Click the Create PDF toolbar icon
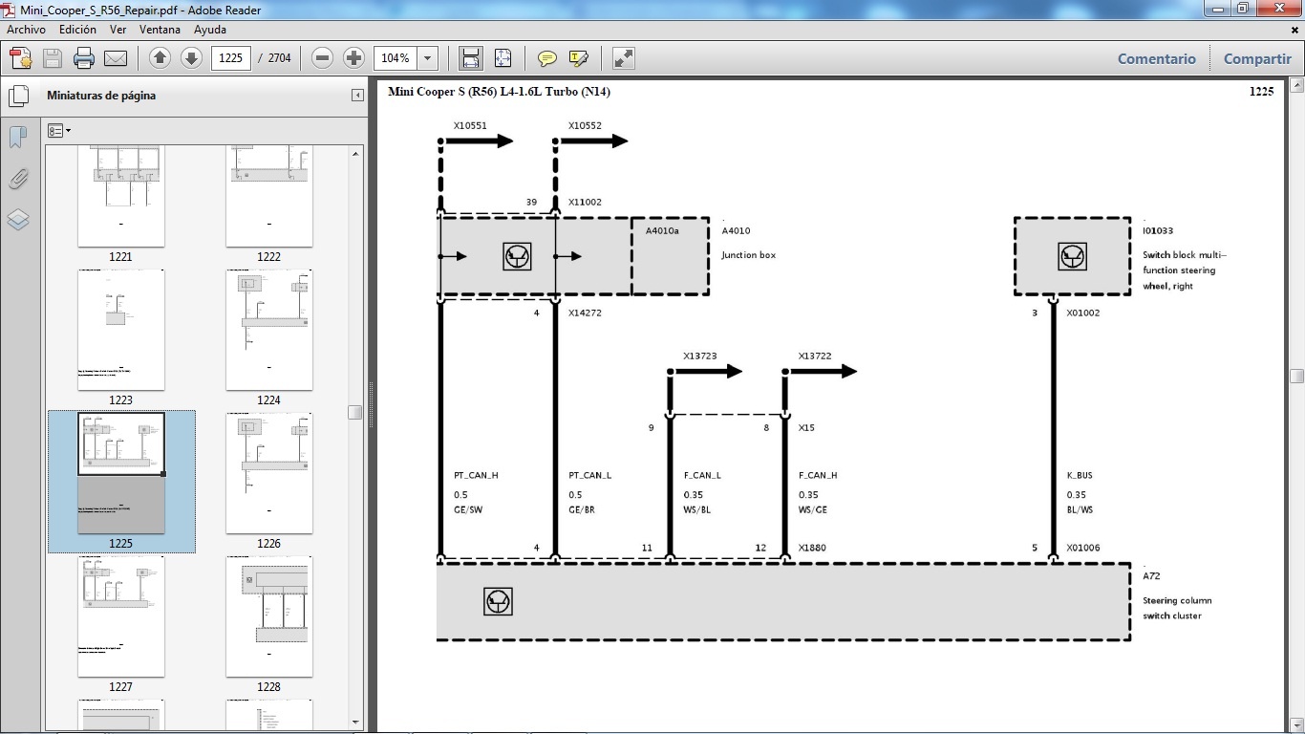Screen dimensions: 1305x734 click(x=21, y=58)
